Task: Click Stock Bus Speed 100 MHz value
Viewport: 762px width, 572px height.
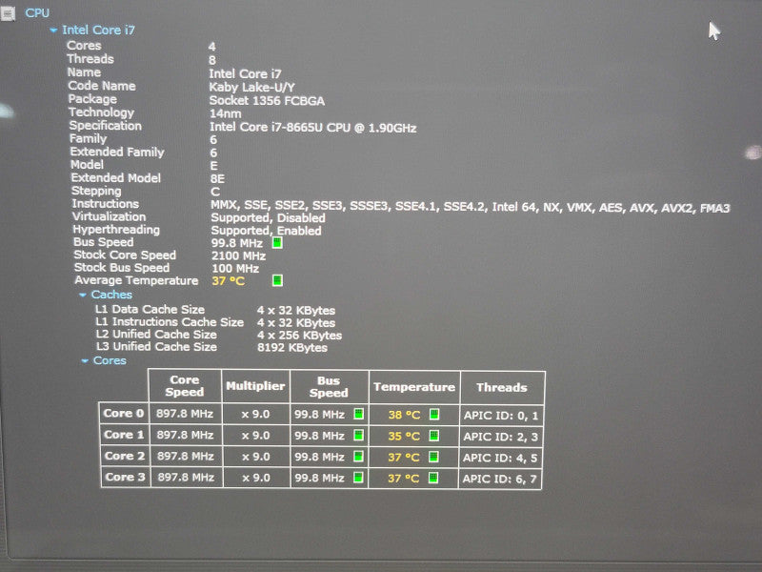Action: (x=235, y=268)
